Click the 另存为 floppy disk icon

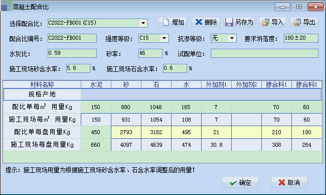point(229,22)
